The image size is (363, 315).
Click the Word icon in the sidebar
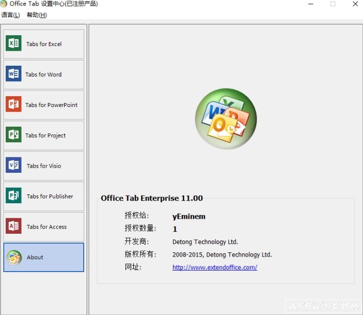tap(13, 73)
